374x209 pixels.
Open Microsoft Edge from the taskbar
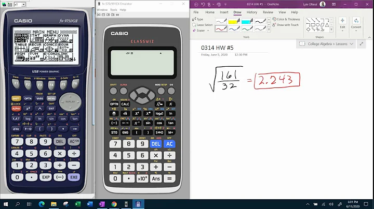tap(42, 204)
